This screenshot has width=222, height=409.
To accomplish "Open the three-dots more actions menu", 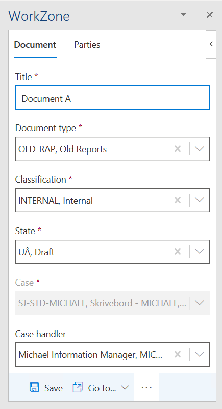I will coord(146,388).
